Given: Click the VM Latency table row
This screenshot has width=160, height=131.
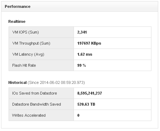Looking at the screenshot, I should (80, 54).
